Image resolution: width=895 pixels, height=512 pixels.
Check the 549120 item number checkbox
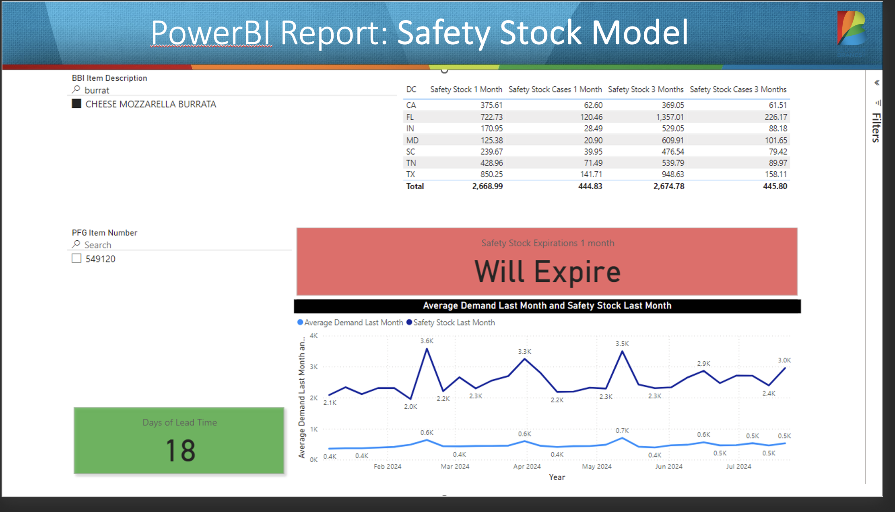coord(76,258)
